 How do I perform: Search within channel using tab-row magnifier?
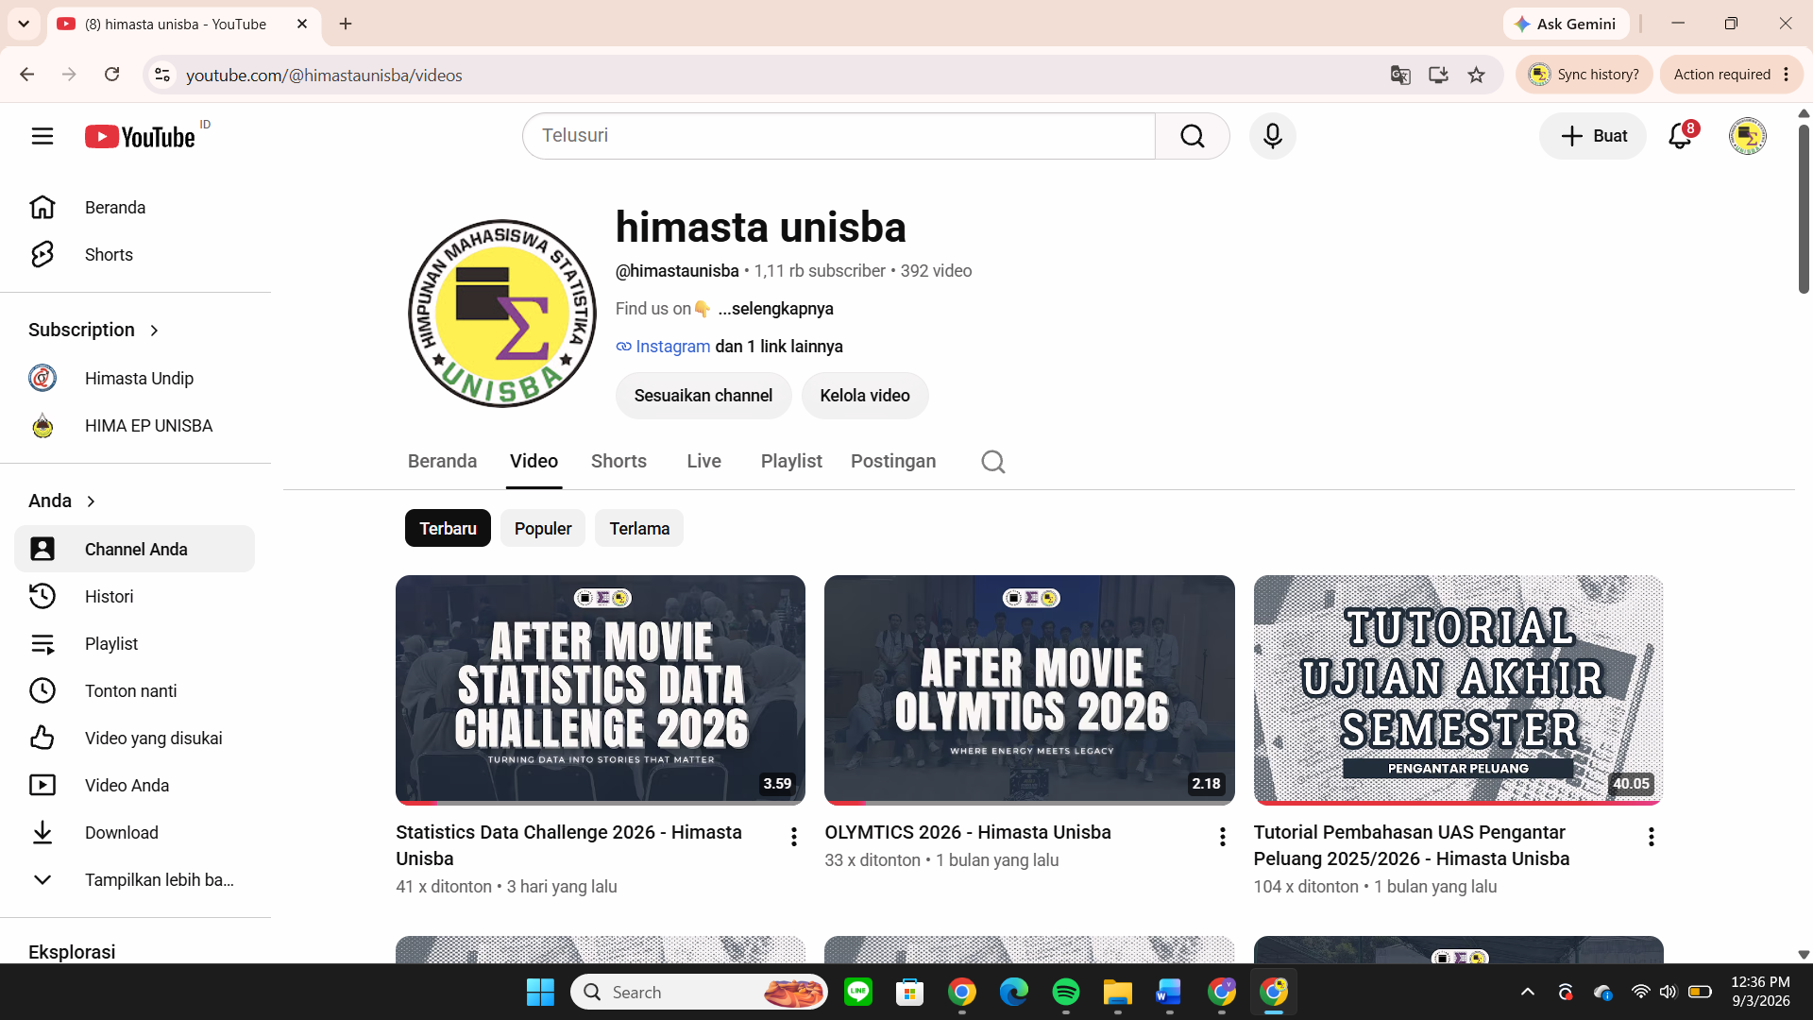(992, 462)
